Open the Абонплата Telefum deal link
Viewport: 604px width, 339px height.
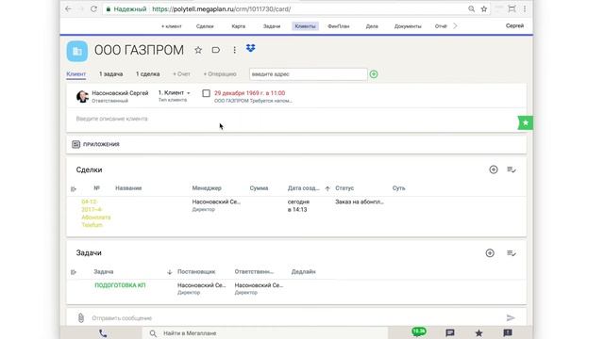96,214
